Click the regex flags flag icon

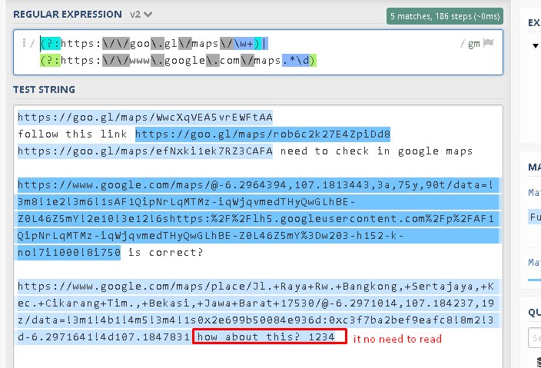(488, 43)
